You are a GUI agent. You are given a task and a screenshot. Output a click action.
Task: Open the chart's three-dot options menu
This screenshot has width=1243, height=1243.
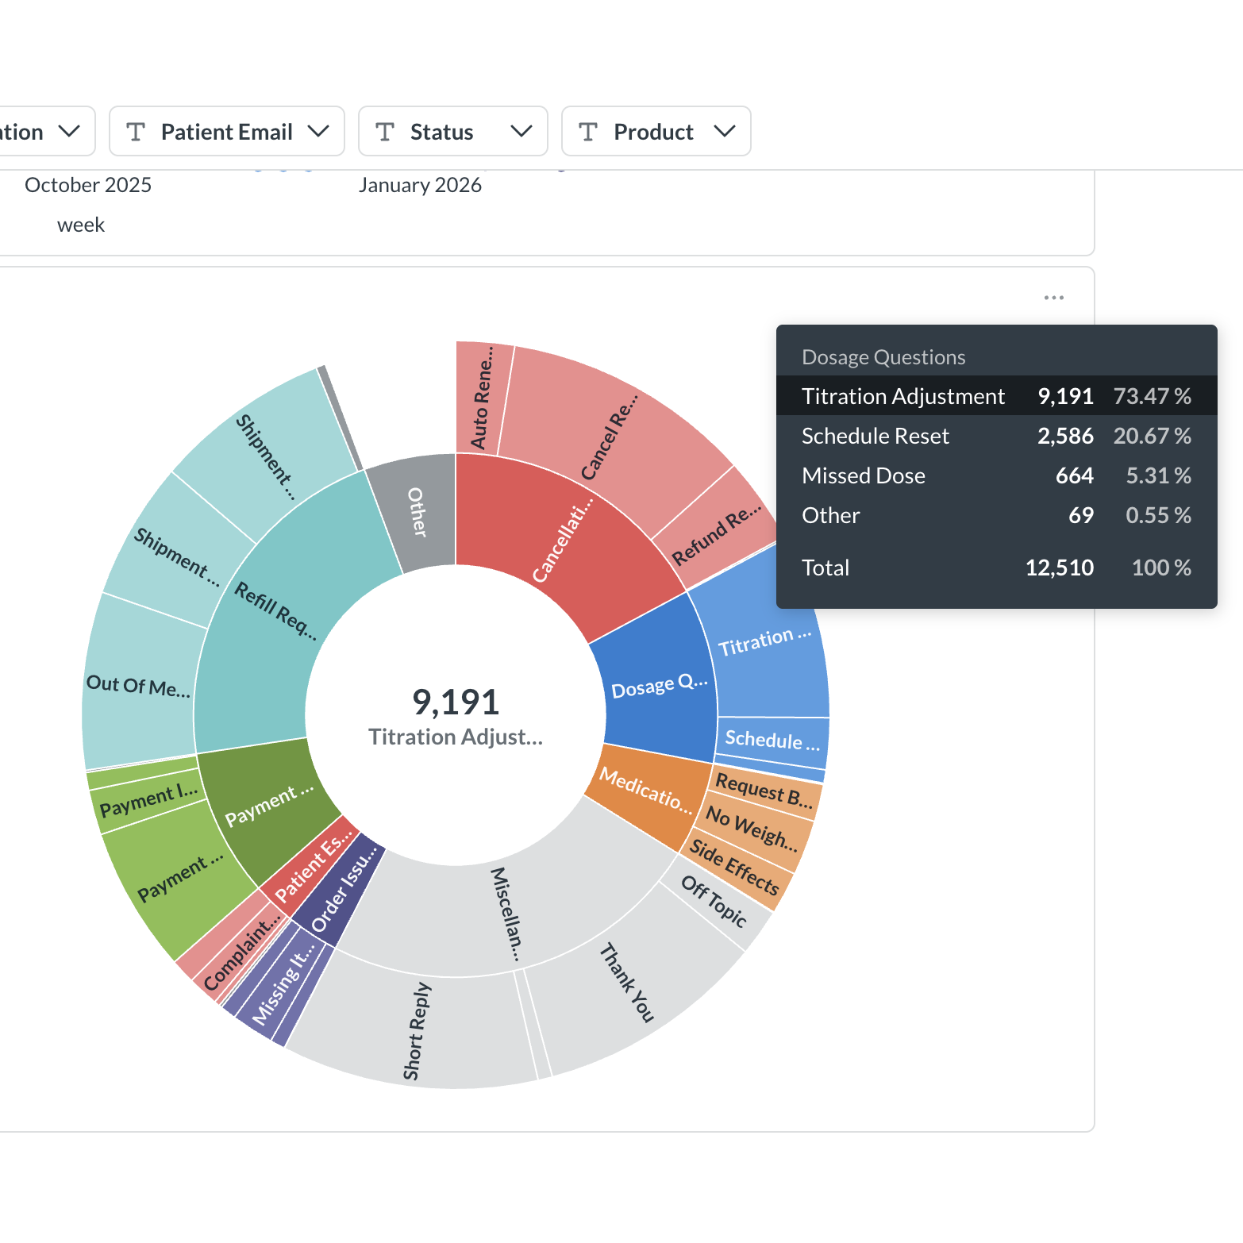pyautogui.click(x=1053, y=298)
